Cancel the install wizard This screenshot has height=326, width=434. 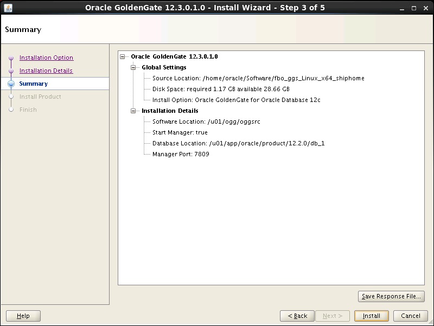pyautogui.click(x=411, y=316)
